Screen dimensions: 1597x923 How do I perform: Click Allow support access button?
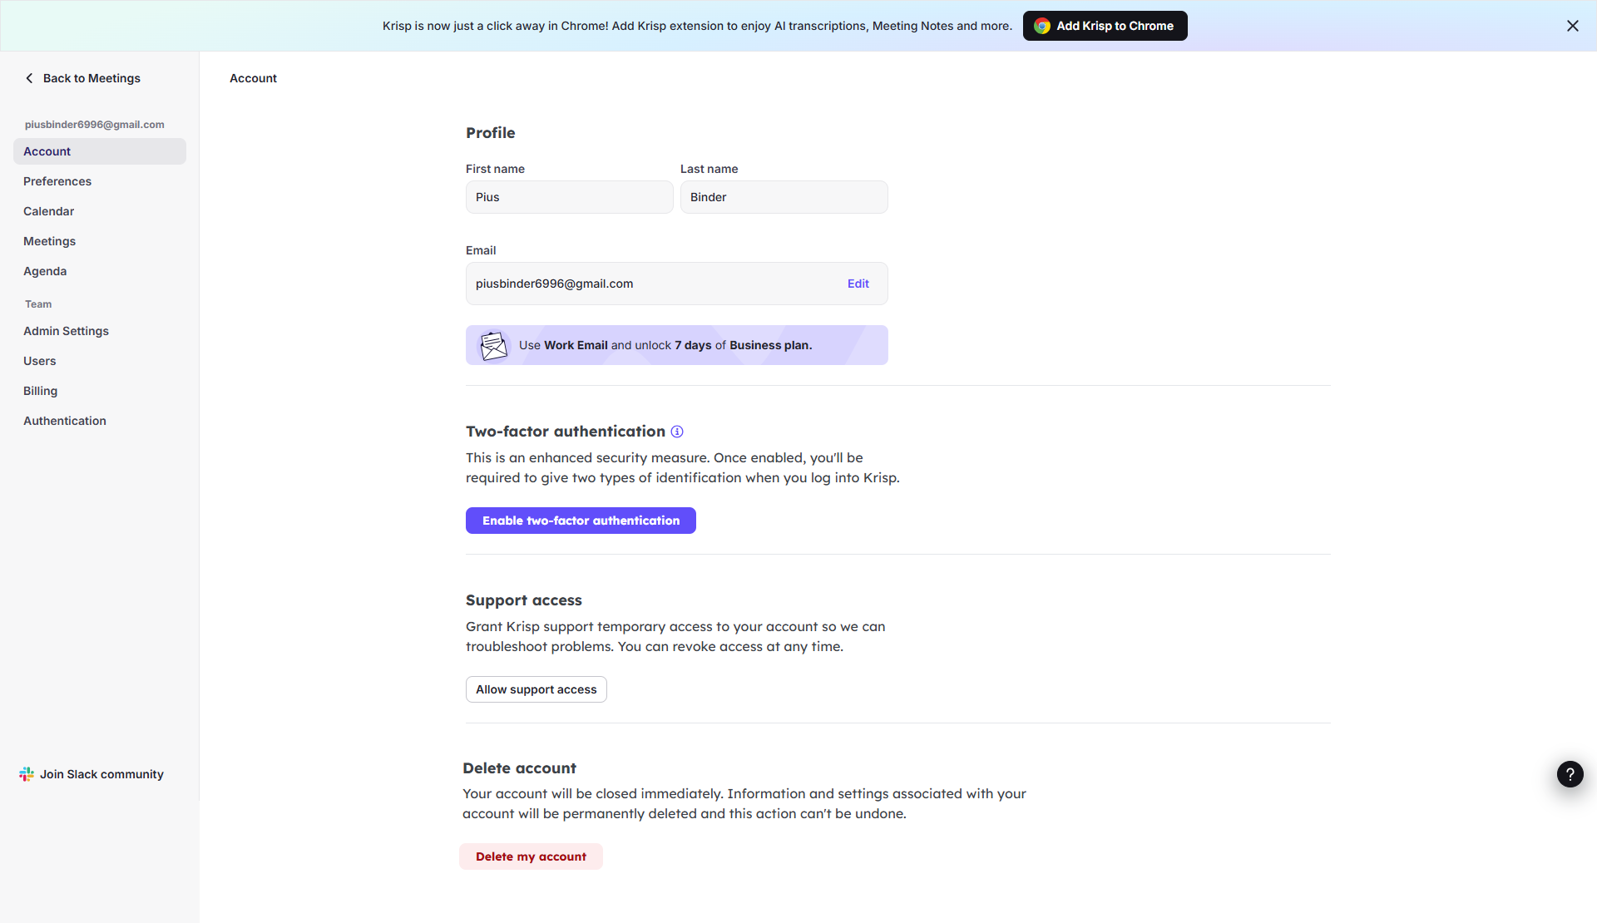(536, 689)
